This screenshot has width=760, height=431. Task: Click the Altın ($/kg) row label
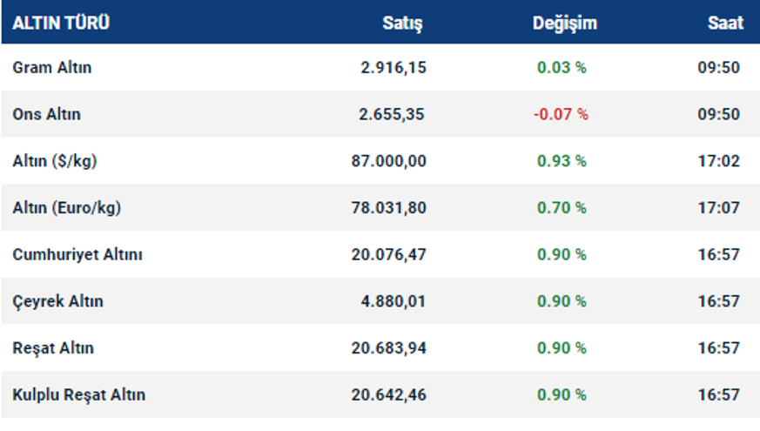[x=56, y=161]
